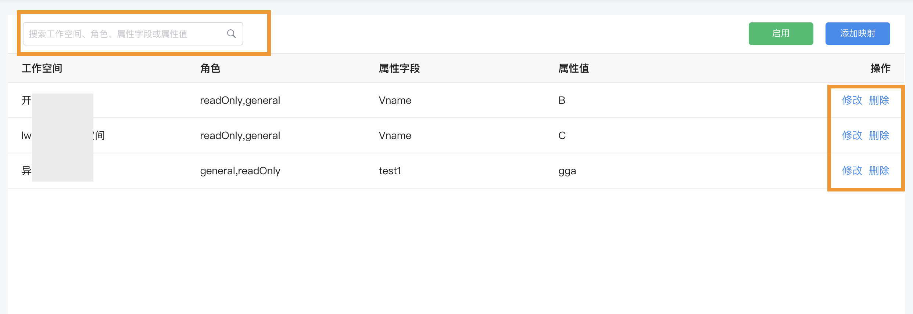Click 删除 in the gga row

point(879,171)
